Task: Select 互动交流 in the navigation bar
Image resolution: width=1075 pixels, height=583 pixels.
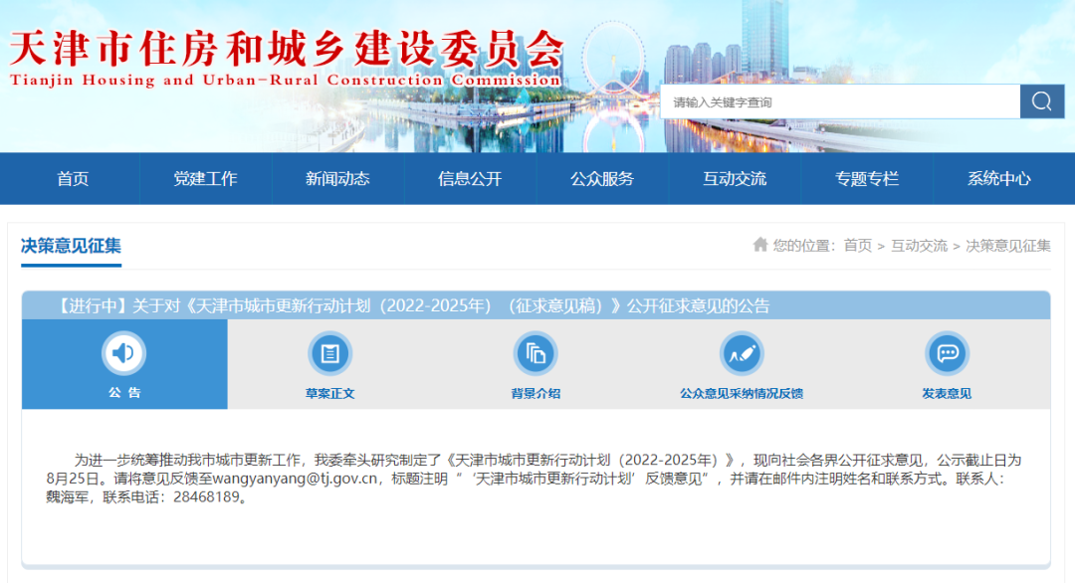Action: coord(735,179)
